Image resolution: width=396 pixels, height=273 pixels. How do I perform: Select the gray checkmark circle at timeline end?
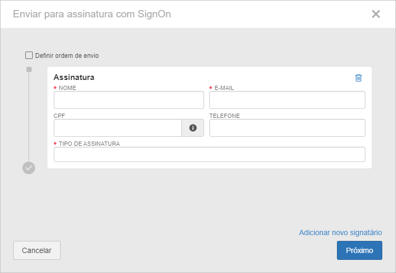point(29,168)
